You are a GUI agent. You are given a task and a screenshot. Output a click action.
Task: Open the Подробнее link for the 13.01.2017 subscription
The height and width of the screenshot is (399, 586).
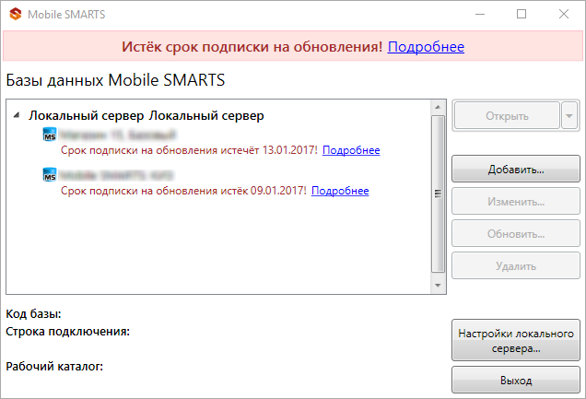(x=351, y=150)
